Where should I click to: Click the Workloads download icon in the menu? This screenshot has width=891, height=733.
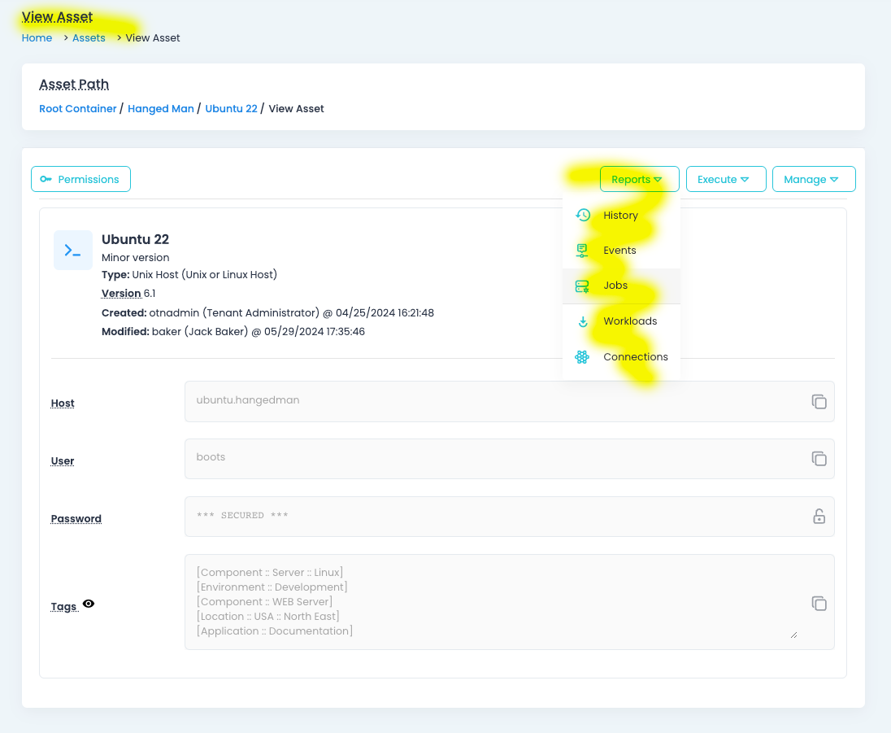pyautogui.click(x=582, y=321)
